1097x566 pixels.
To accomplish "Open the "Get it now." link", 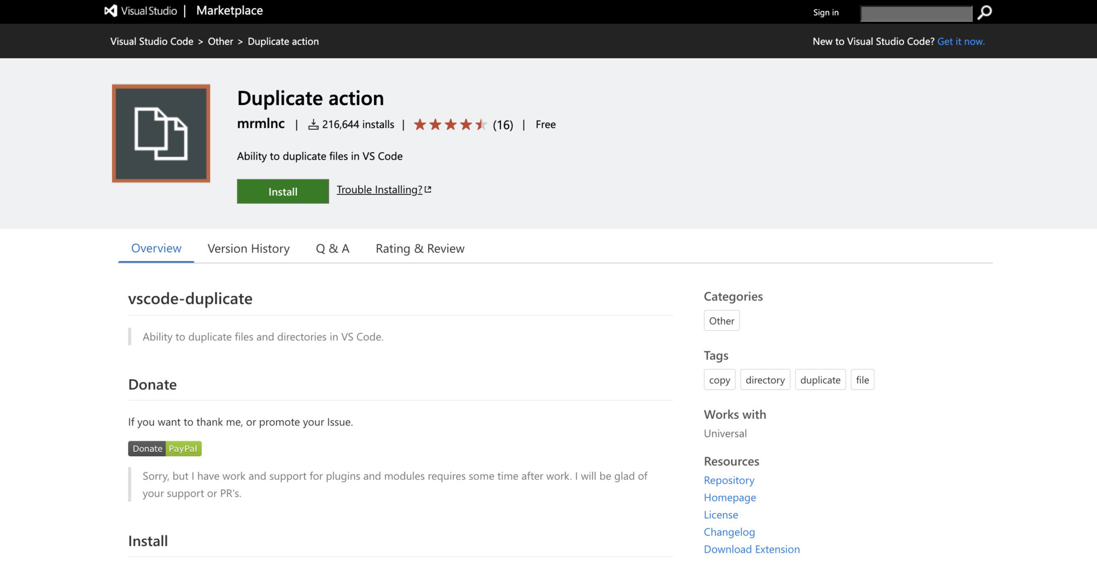I will [x=961, y=41].
